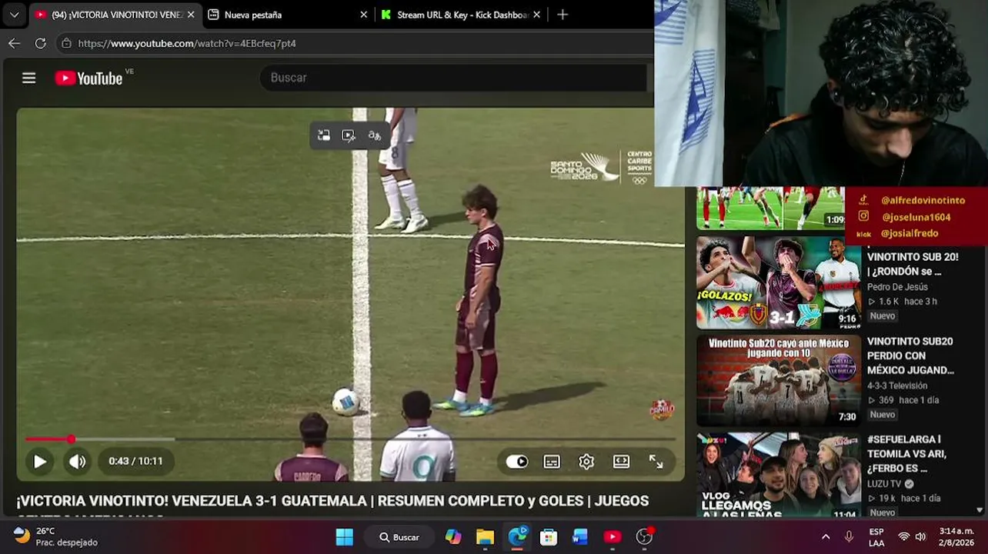Click the microphone icon in system tray
Image resolution: width=988 pixels, height=554 pixels.
[x=849, y=537]
